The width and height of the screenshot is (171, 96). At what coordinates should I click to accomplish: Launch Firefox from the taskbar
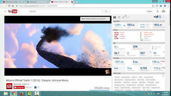point(21,94)
